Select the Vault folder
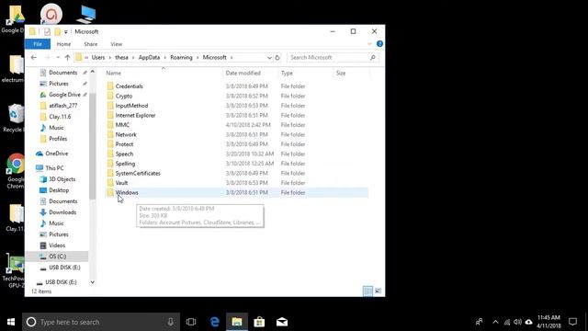This screenshot has height=331, width=588. tap(121, 183)
